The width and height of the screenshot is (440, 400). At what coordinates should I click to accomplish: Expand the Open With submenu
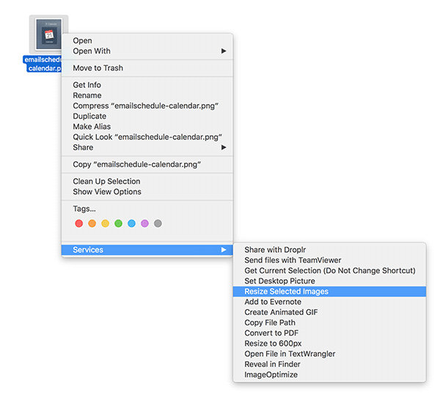point(147,51)
